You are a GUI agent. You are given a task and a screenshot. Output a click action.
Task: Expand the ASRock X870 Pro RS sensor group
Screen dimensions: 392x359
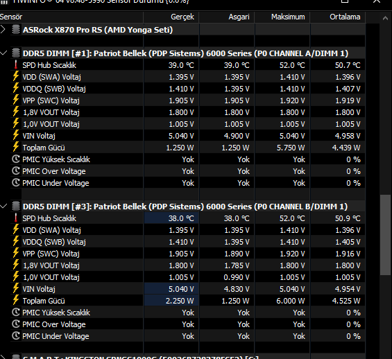[3, 30]
